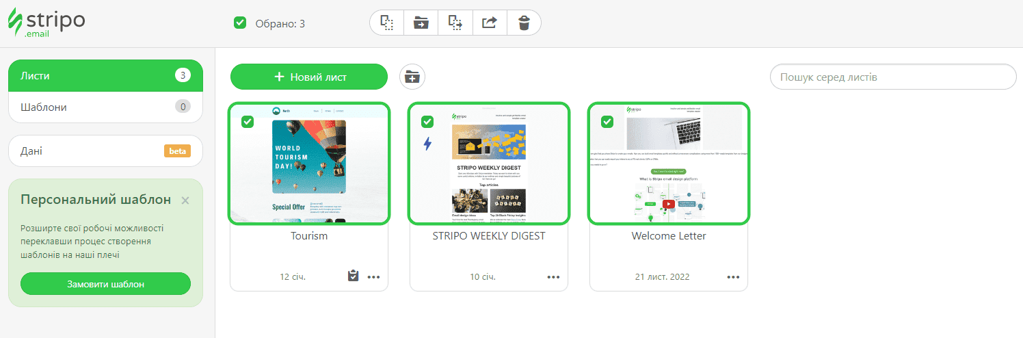Click the move selected emails arrow icon

pyautogui.click(x=455, y=23)
